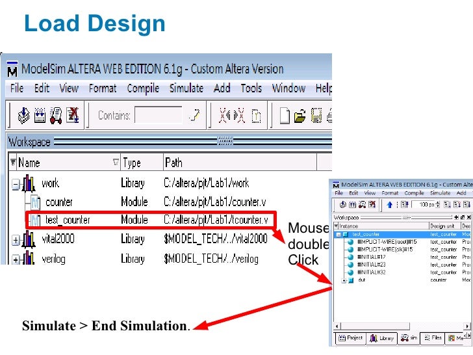Viewport: 473px width, 355px height.
Task: Click Compile All icon in small window toolbar
Action: (352, 205)
